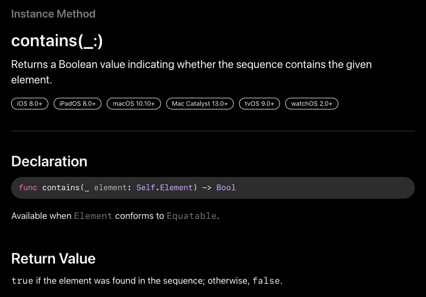Viewport: 426px width, 297px height.
Task: Click the false keyword in return description
Action: click(x=266, y=281)
